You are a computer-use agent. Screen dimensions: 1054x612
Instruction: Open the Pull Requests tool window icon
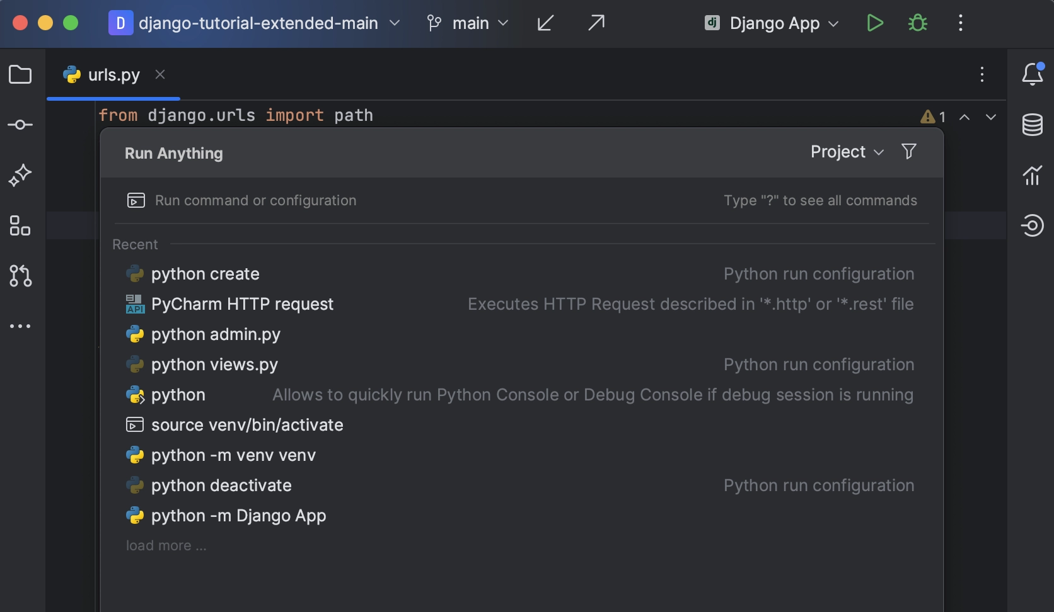point(20,276)
